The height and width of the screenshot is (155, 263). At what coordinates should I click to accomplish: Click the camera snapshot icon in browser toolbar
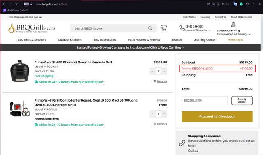[x=213, y=4]
